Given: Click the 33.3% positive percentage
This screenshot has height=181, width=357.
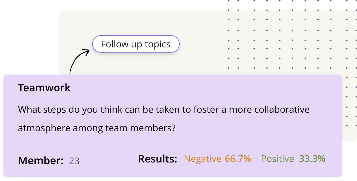Looking at the screenshot, I should click(312, 159).
